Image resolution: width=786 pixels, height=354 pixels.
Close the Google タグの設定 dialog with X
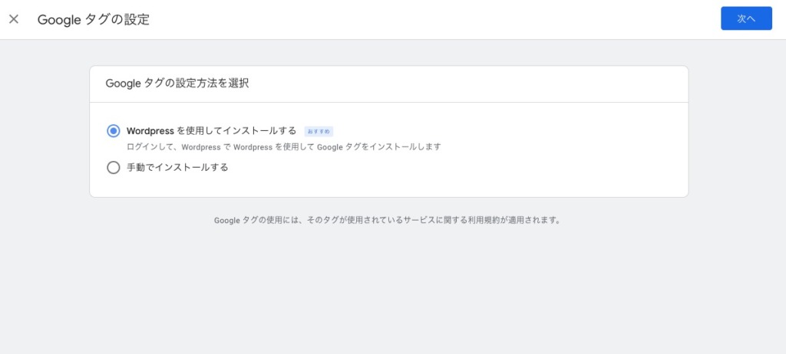click(x=14, y=19)
